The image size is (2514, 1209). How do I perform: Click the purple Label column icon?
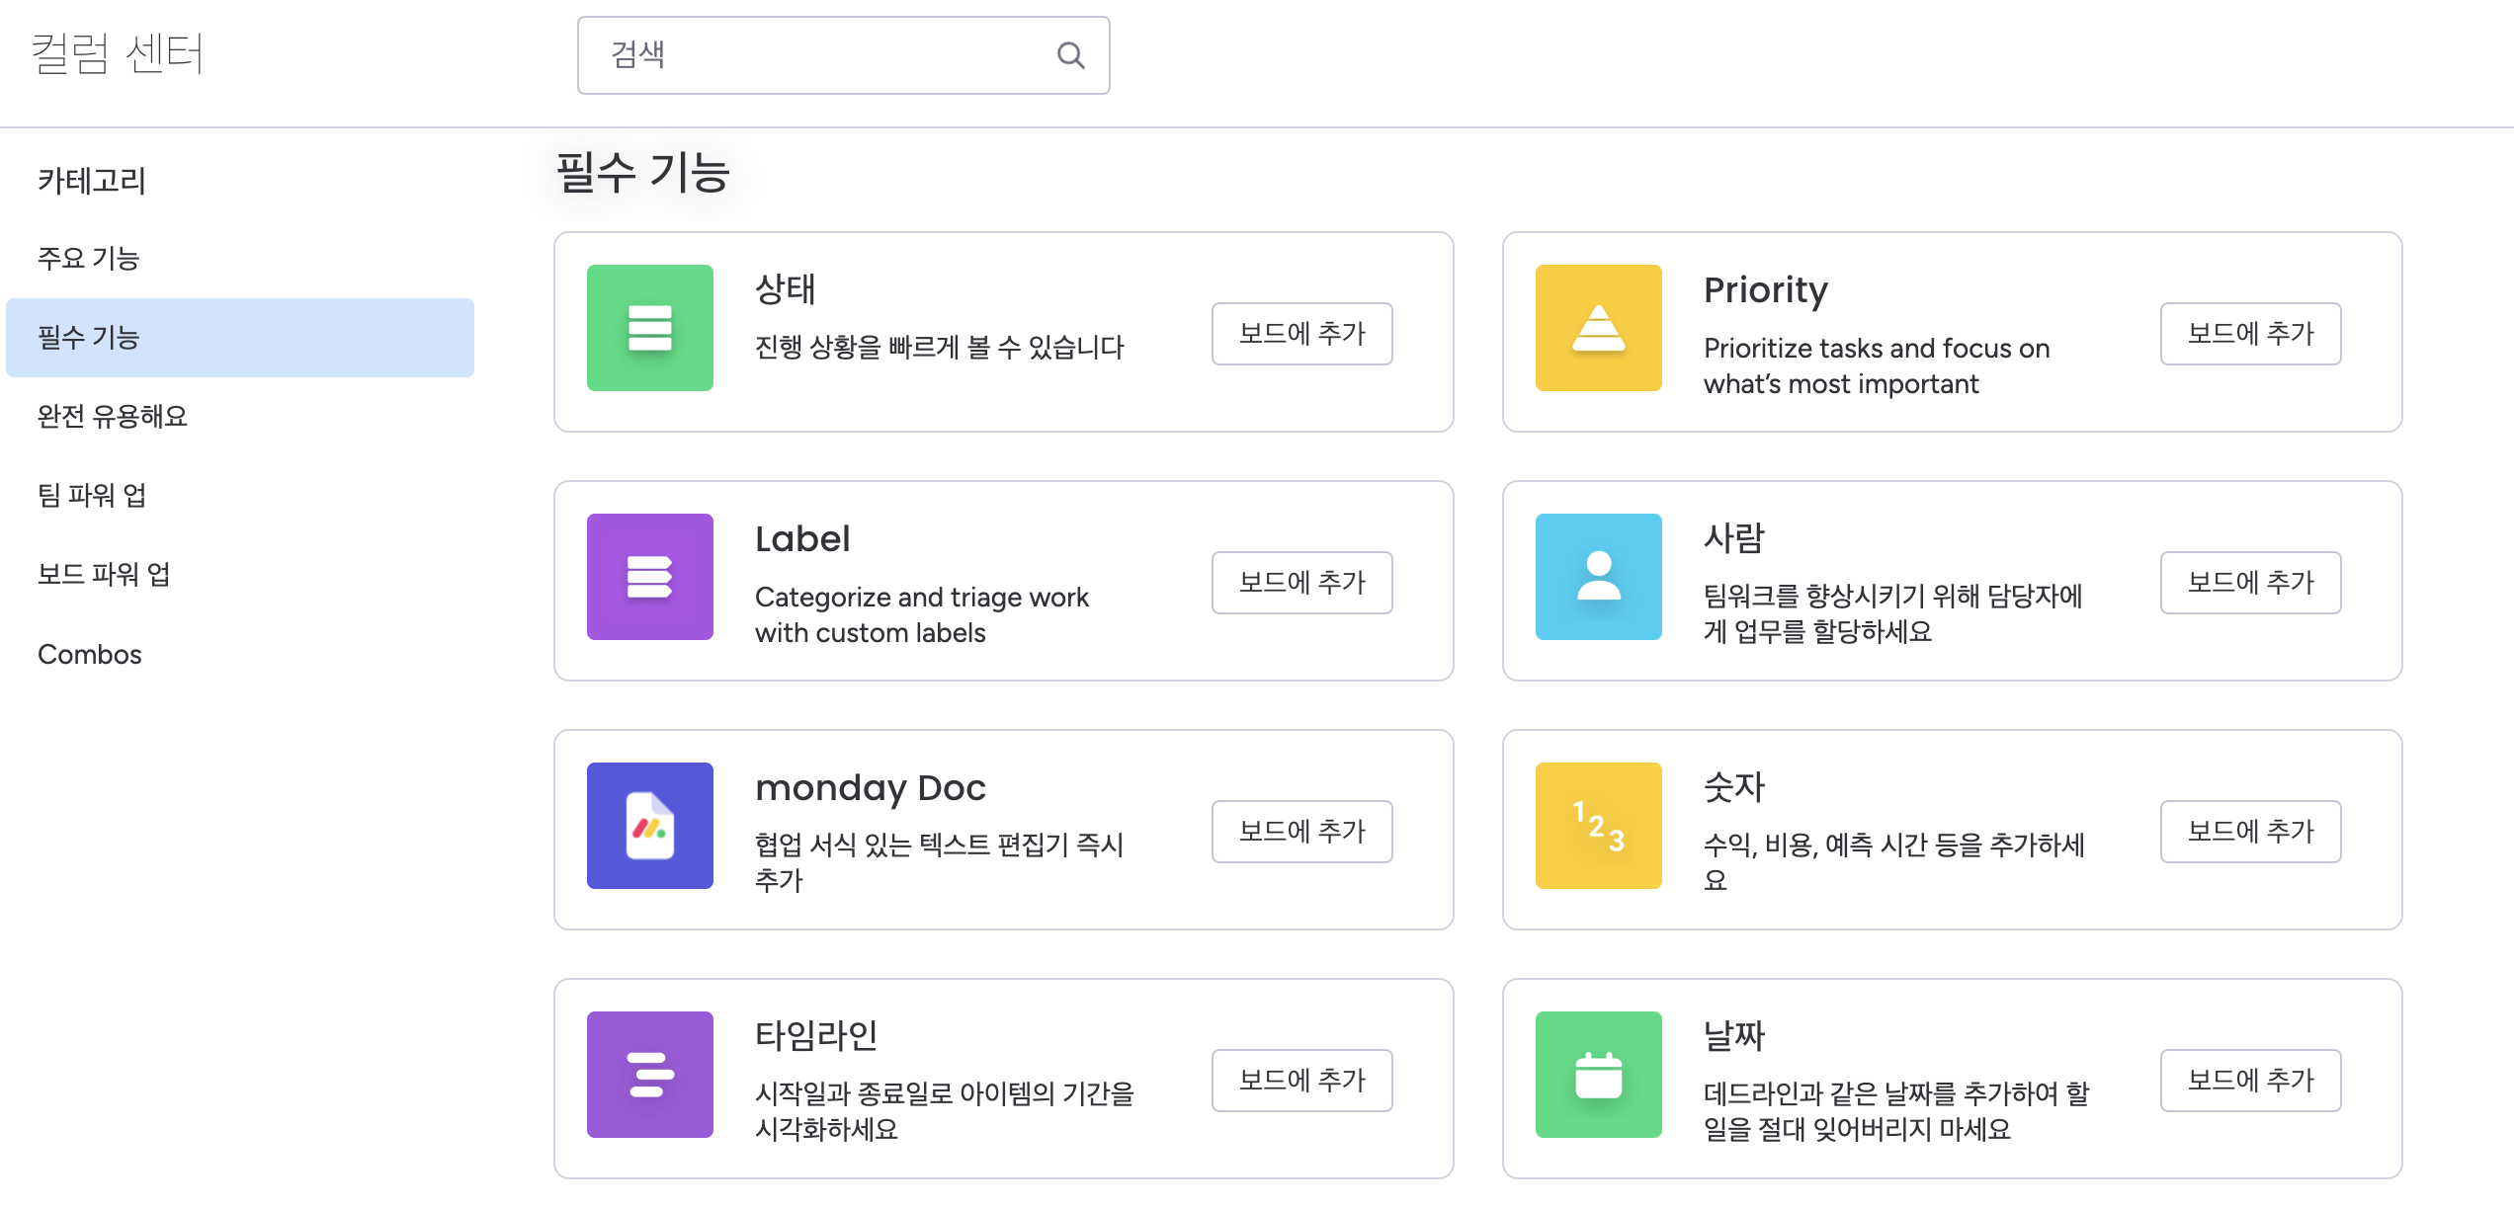click(x=649, y=577)
